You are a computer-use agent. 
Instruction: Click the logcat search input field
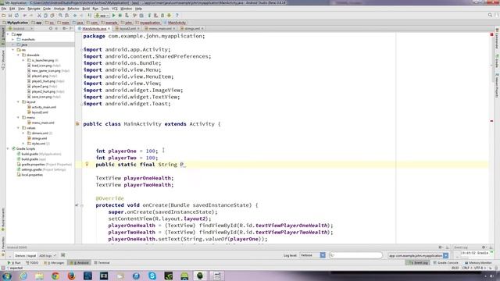[355, 255]
